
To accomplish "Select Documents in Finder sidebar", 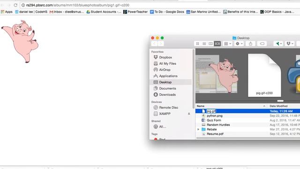I will [x=165, y=88].
